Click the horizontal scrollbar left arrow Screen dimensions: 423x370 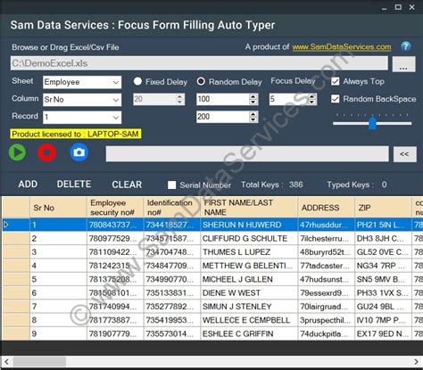pyautogui.click(x=6, y=362)
